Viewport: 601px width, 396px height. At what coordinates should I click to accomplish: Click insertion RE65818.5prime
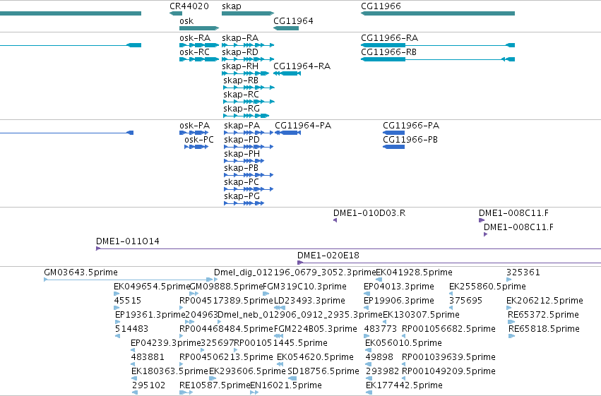[512, 336]
